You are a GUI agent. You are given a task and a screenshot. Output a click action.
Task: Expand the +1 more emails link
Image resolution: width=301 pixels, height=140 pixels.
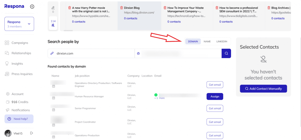pyautogui.click(x=159, y=98)
